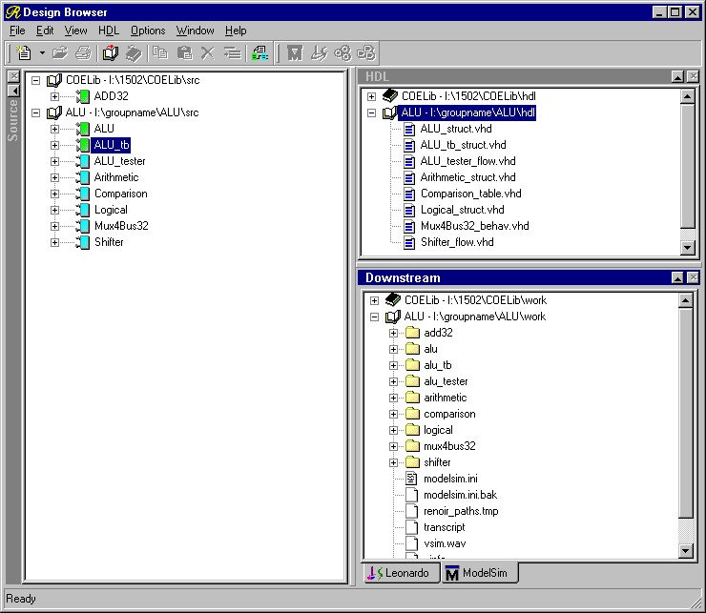Collapse the COELib src library node
The image size is (706, 613).
[x=35, y=81]
